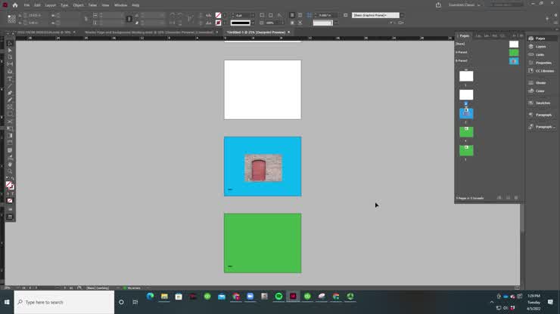Open the Stroke panel from the dock
The height and width of the screenshot is (314, 560).
(540, 82)
